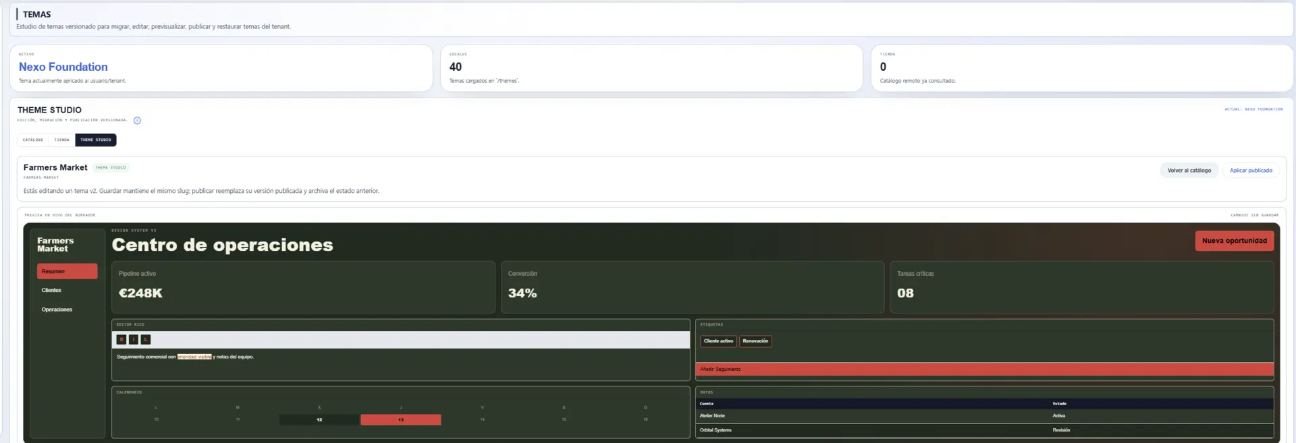1296x443 pixels.
Task: Select the Cliente activo tag
Action: [718, 341]
